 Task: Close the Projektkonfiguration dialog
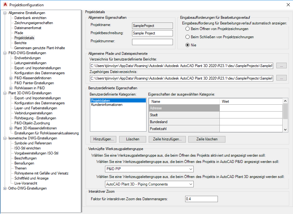click(288, 5)
